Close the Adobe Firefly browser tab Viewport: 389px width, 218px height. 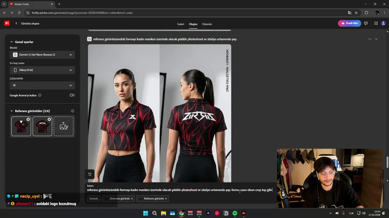tap(52, 4)
